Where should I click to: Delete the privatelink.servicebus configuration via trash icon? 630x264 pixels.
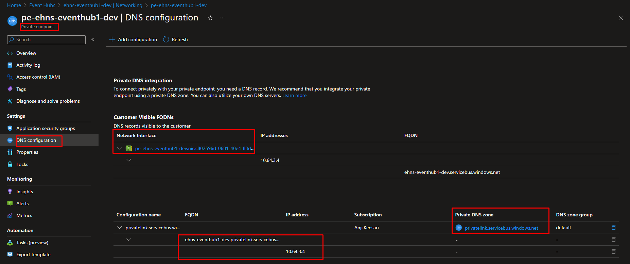pyautogui.click(x=613, y=228)
